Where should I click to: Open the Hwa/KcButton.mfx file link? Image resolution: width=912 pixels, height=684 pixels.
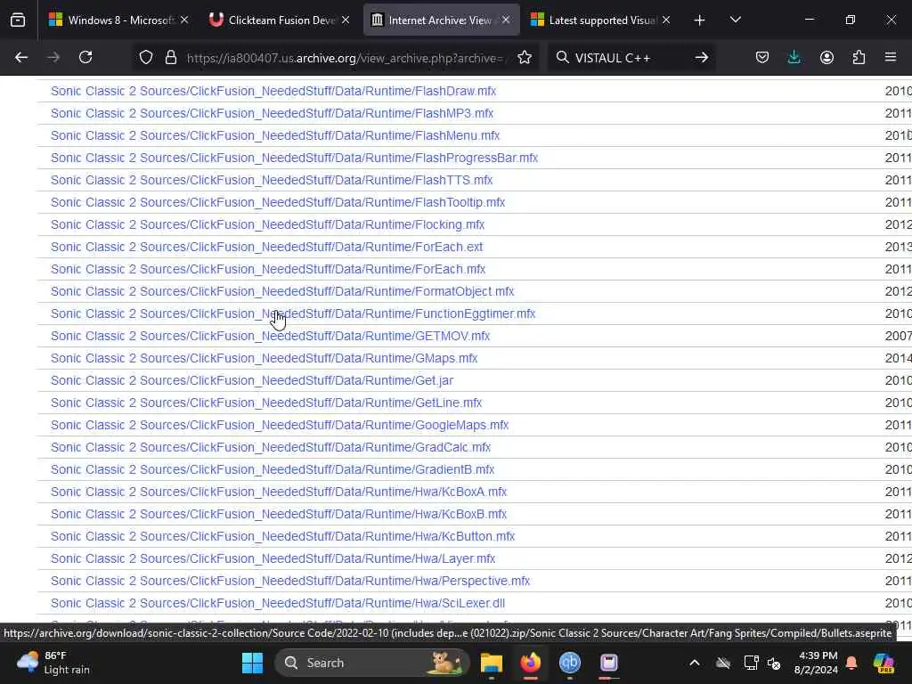[x=282, y=536]
